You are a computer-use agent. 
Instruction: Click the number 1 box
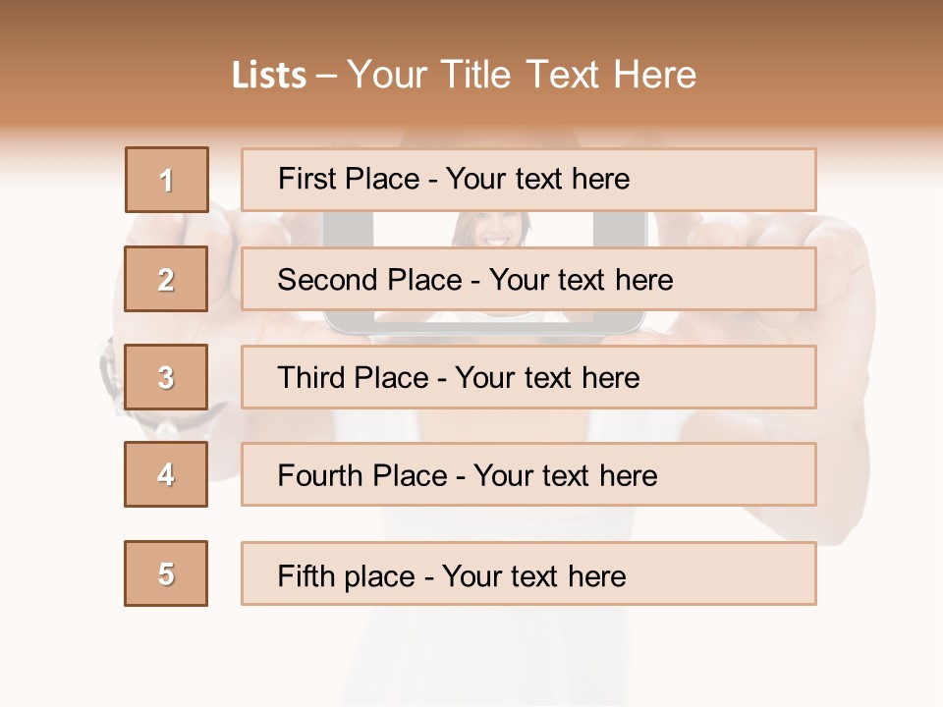point(166,180)
